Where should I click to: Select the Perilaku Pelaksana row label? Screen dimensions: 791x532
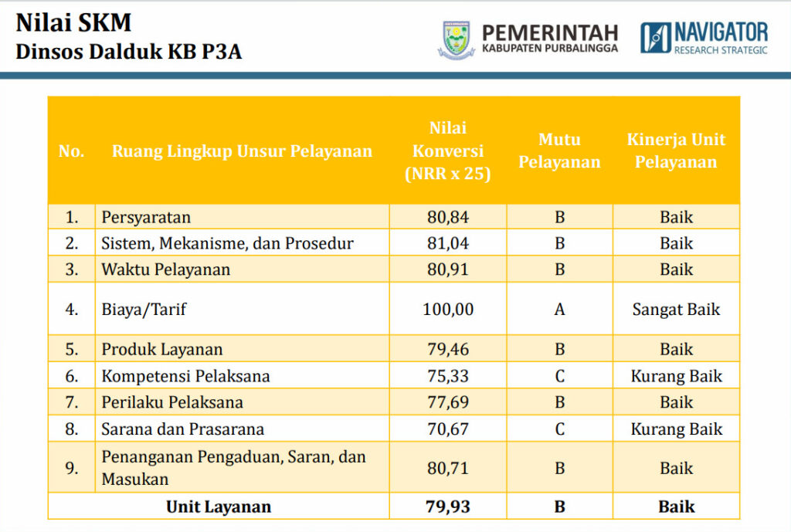(172, 402)
